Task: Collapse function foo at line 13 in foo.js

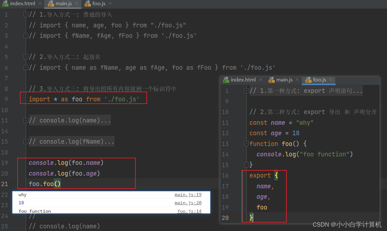Action: click(x=246, y=144)
